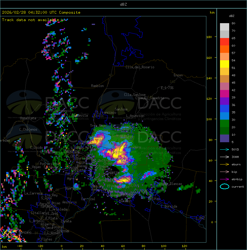The height and width of the screenshot is (250, 247).
Task: Click the 'Clla.del_Rosario' map label
Action: point(140,67)
